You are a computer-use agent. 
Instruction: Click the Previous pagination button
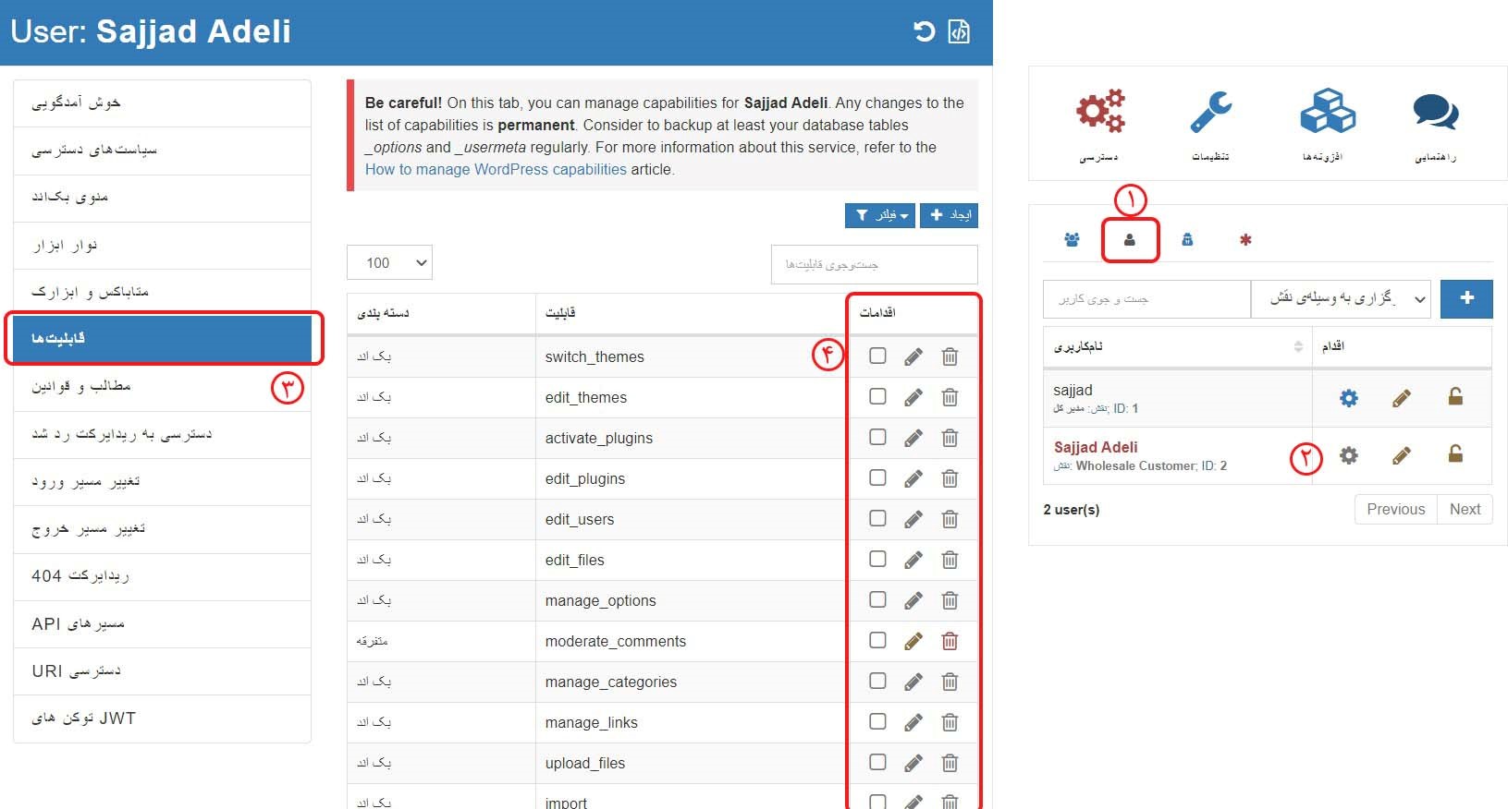1395,510
